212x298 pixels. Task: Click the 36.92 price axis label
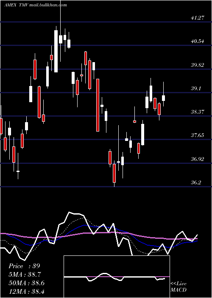(x=198, y=159)
